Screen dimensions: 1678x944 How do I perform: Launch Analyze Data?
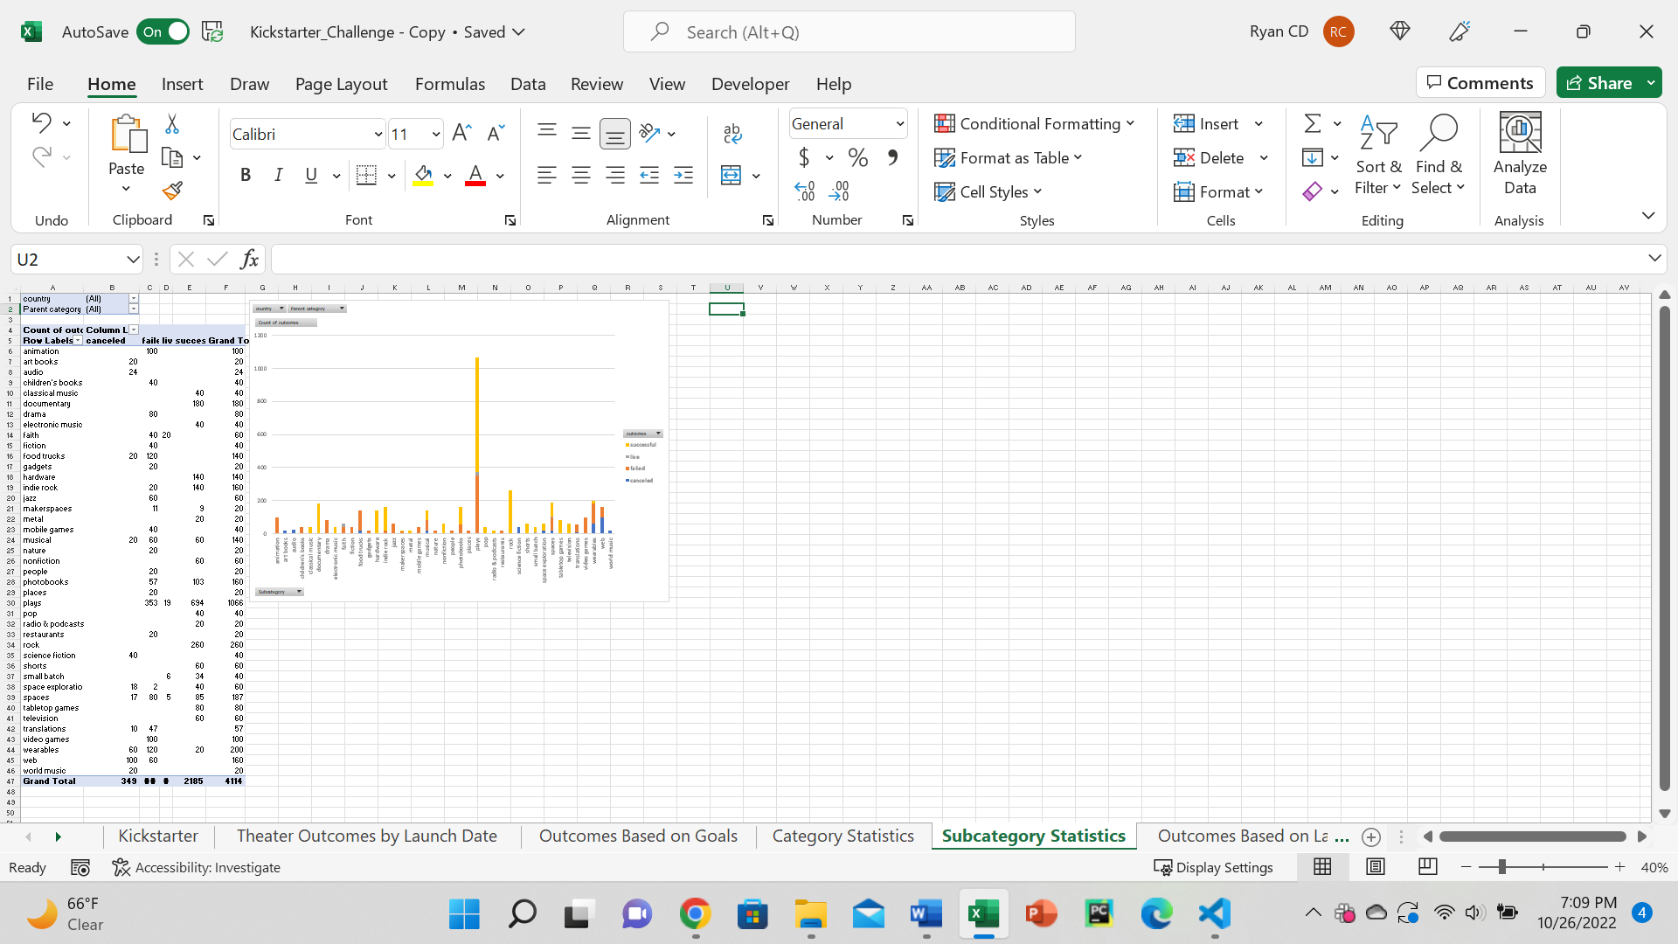click(x=1519, y=156)
